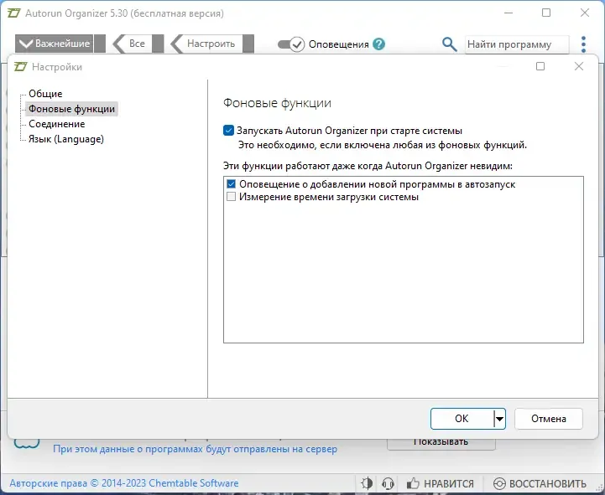Enable Измерение времени загрузки системы
605x495 pixels.
click(x=231, y=197)
